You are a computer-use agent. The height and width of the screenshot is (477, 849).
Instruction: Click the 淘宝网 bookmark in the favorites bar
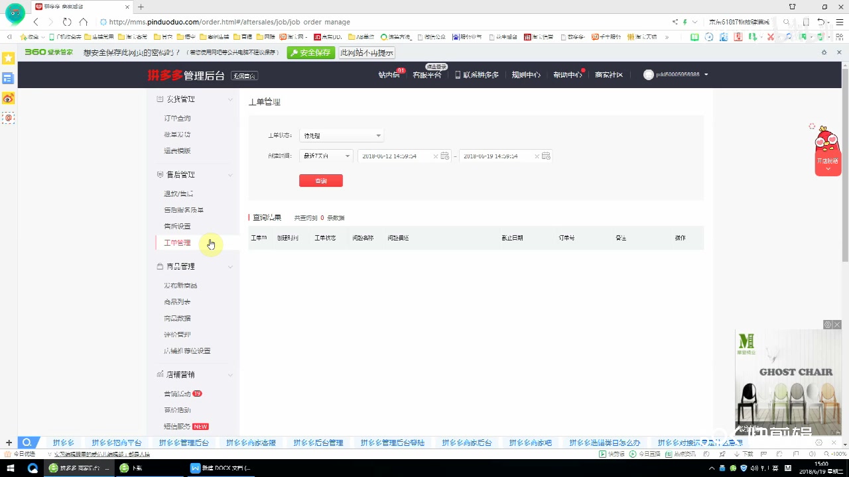[292, 37]
